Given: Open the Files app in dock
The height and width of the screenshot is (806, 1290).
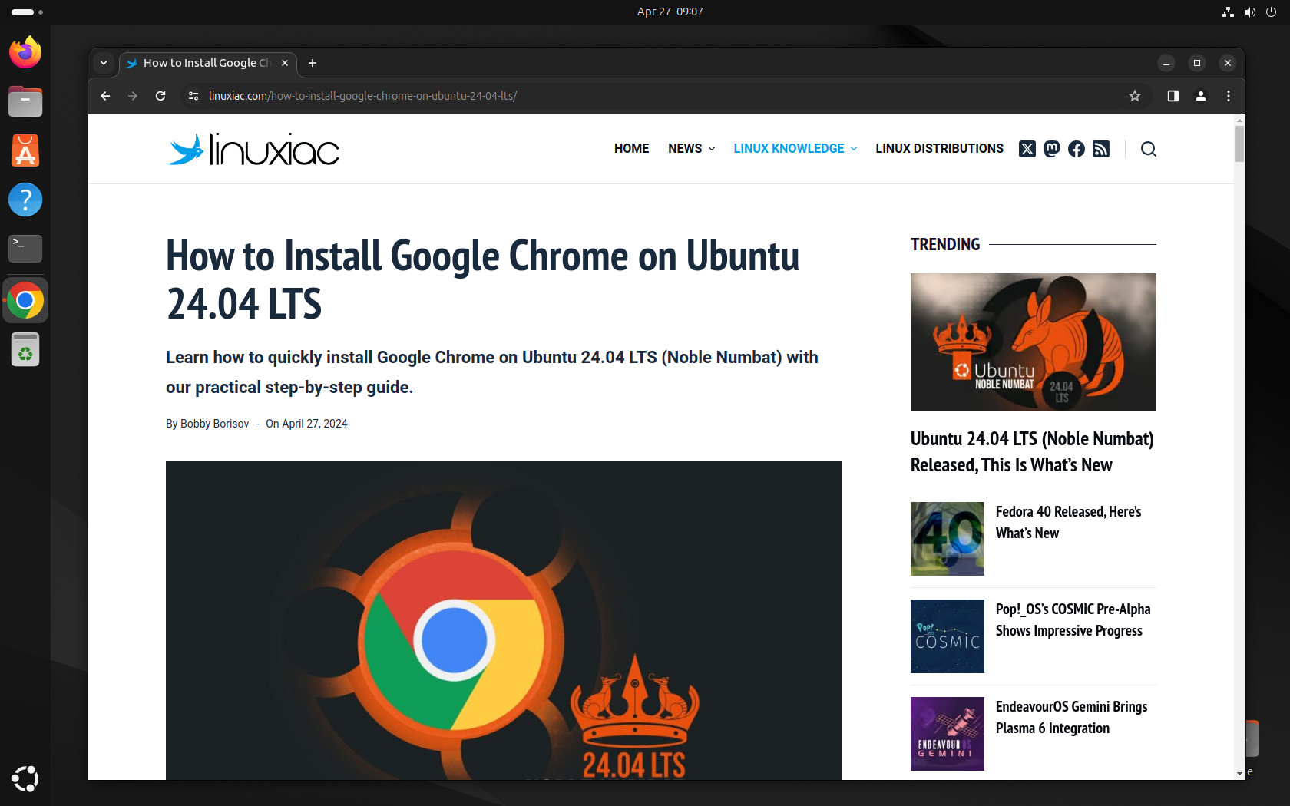Looking at the screenshot, I should (25, 101).
